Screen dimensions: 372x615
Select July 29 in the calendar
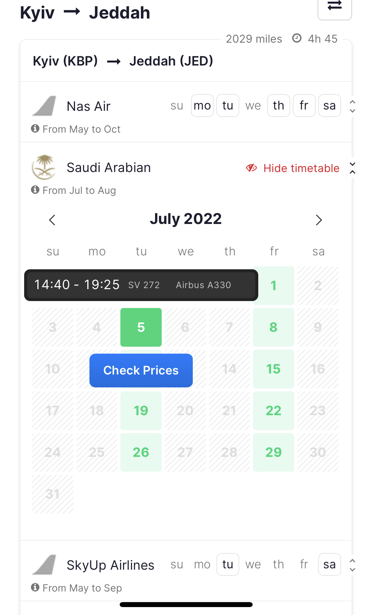point(273,452)
